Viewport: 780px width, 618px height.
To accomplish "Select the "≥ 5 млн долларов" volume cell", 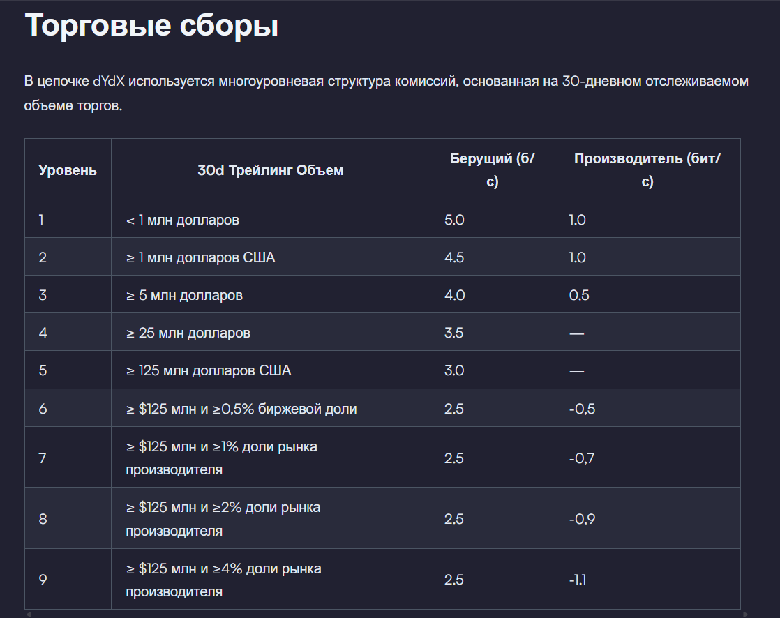I will click(185, 295).
